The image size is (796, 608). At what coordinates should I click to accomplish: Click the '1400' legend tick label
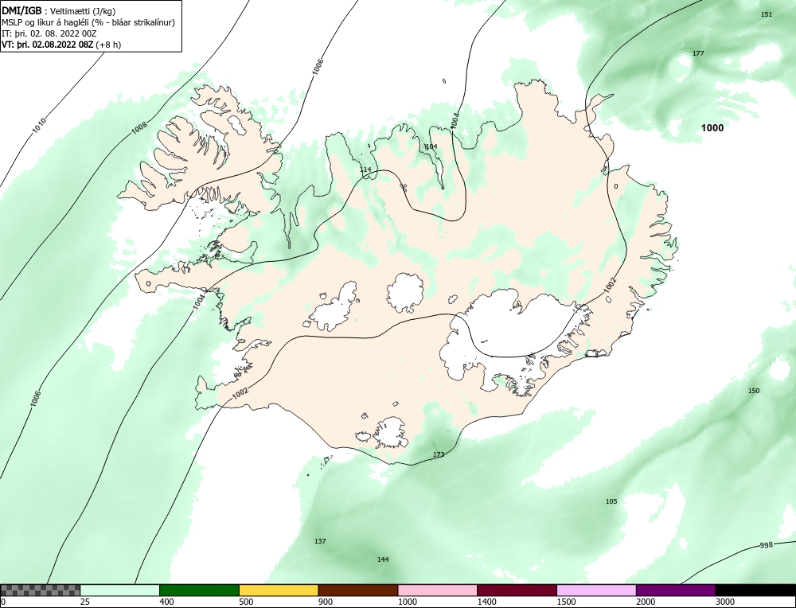(x=487, y=602)
